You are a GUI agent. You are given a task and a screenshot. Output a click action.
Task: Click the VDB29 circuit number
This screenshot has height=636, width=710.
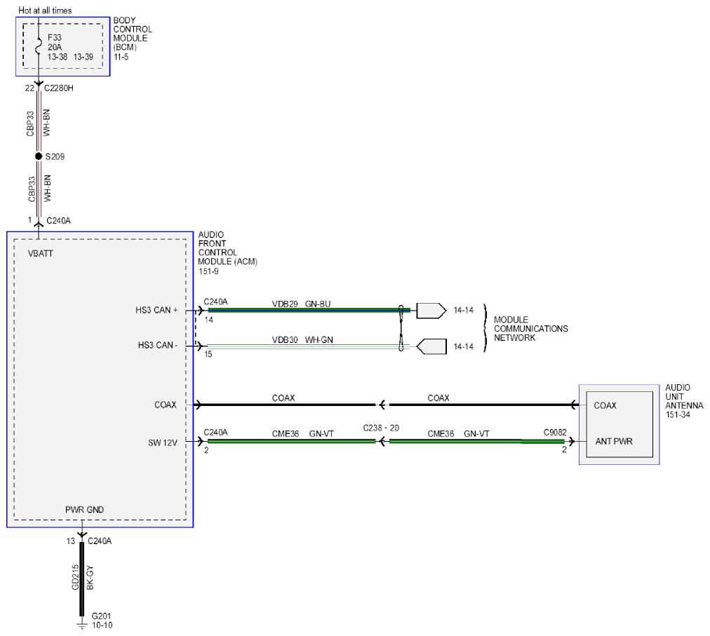(285, 304)
